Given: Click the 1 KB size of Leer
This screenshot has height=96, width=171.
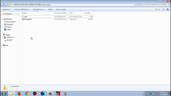Looking at the screenshot, I should pos(91,17).
